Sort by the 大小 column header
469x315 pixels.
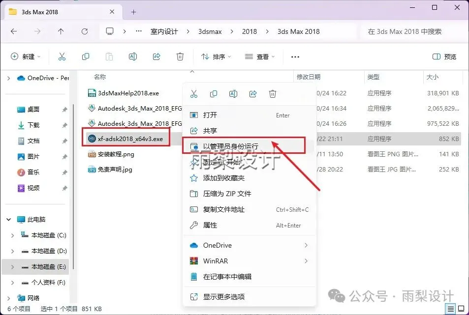point(432,77)
